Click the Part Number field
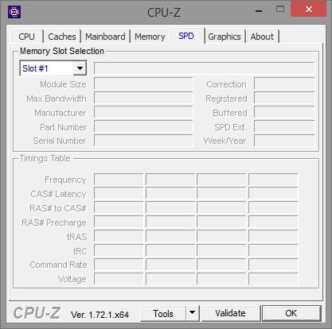 pyautogui.click(x=143, y=127)
